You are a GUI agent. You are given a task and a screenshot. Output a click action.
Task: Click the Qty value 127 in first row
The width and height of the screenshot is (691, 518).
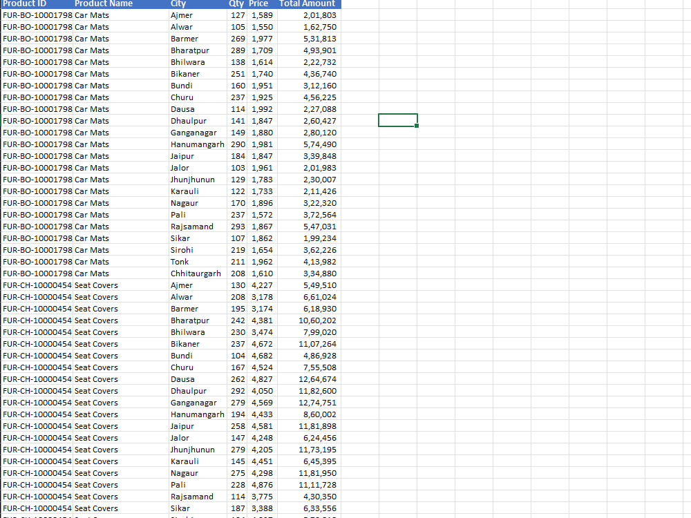tap(238, 15)
